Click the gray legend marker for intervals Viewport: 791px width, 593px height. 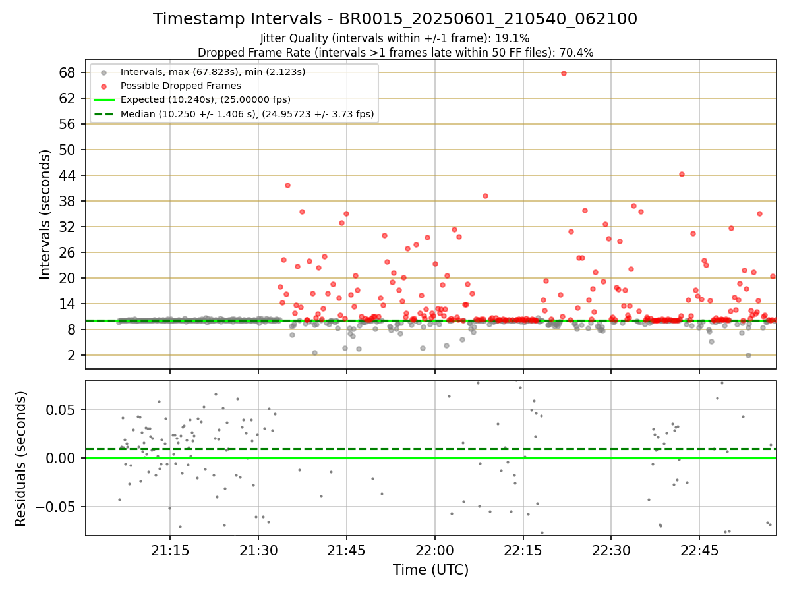[103, 72]
